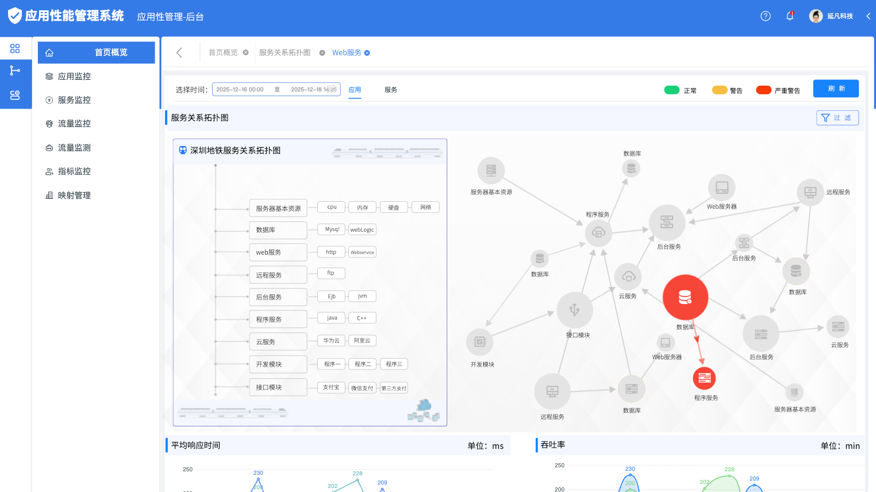This screenshot has height=492, width=876.
Task: Click the back arrow beside the tabs
Action: coord(179,53)
